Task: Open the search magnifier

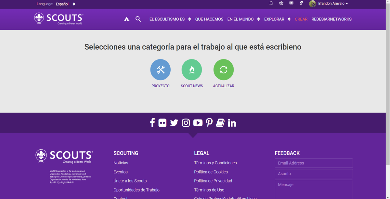Action: 138,19
